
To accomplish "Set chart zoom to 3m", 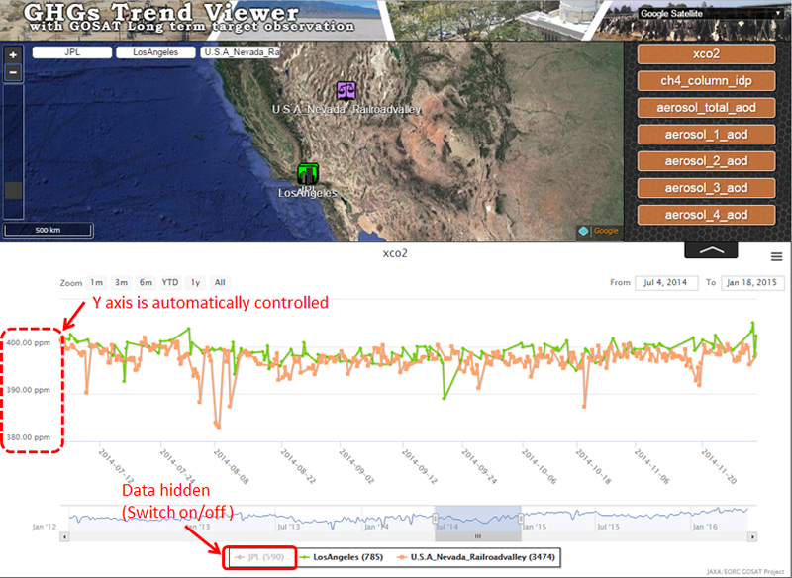I will (x=121, y=283).
